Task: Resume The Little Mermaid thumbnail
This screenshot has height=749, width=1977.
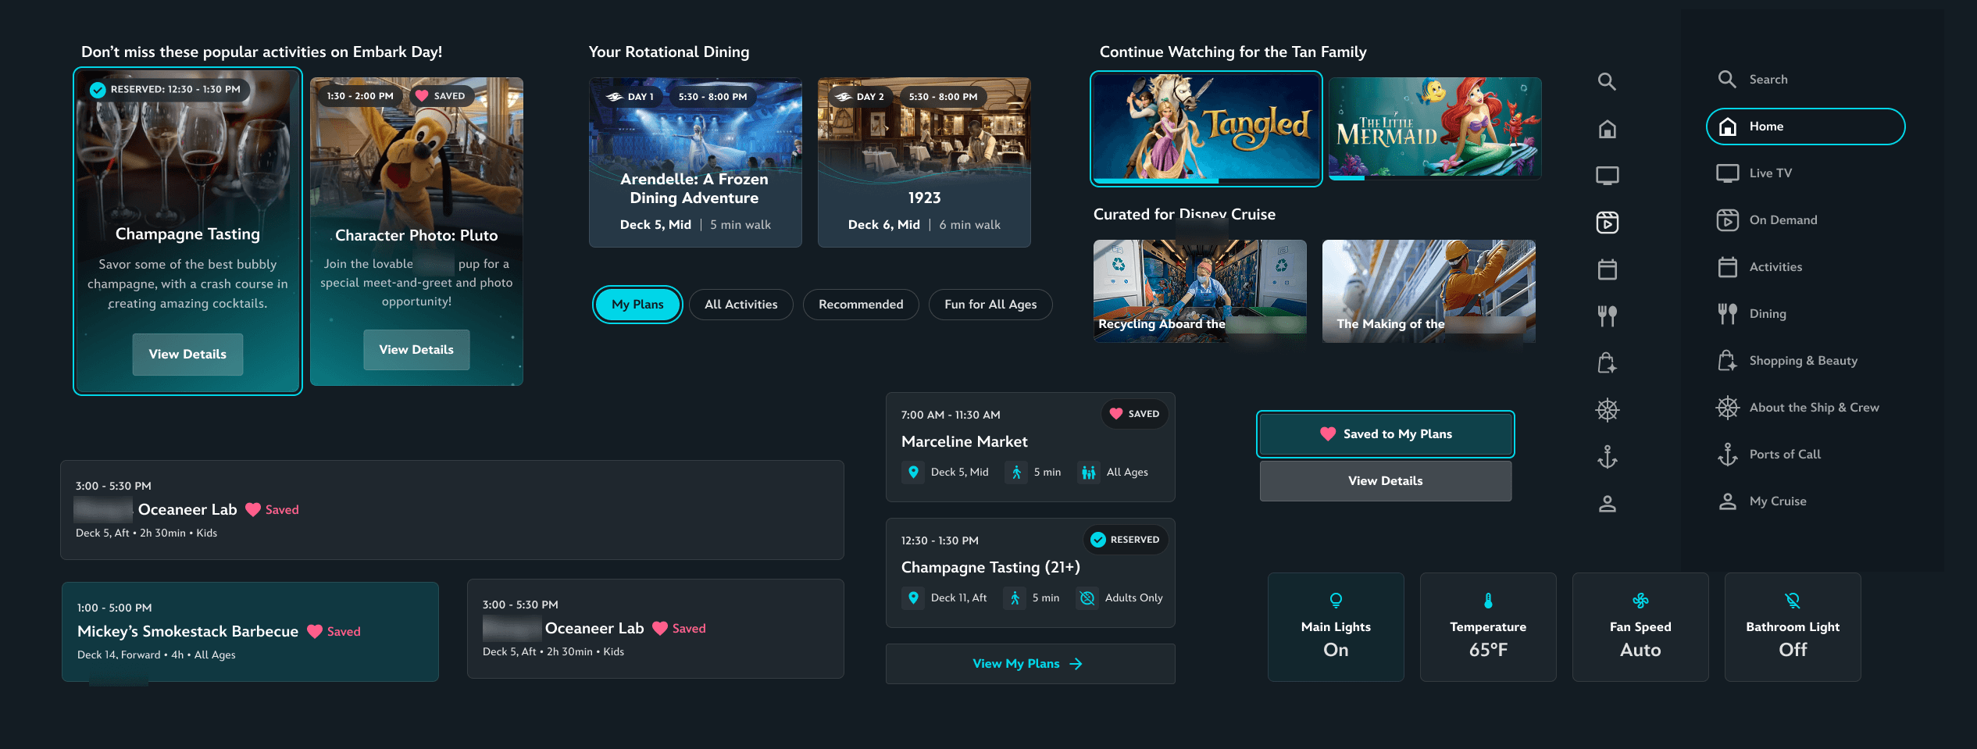Action: pos(1435,129)
